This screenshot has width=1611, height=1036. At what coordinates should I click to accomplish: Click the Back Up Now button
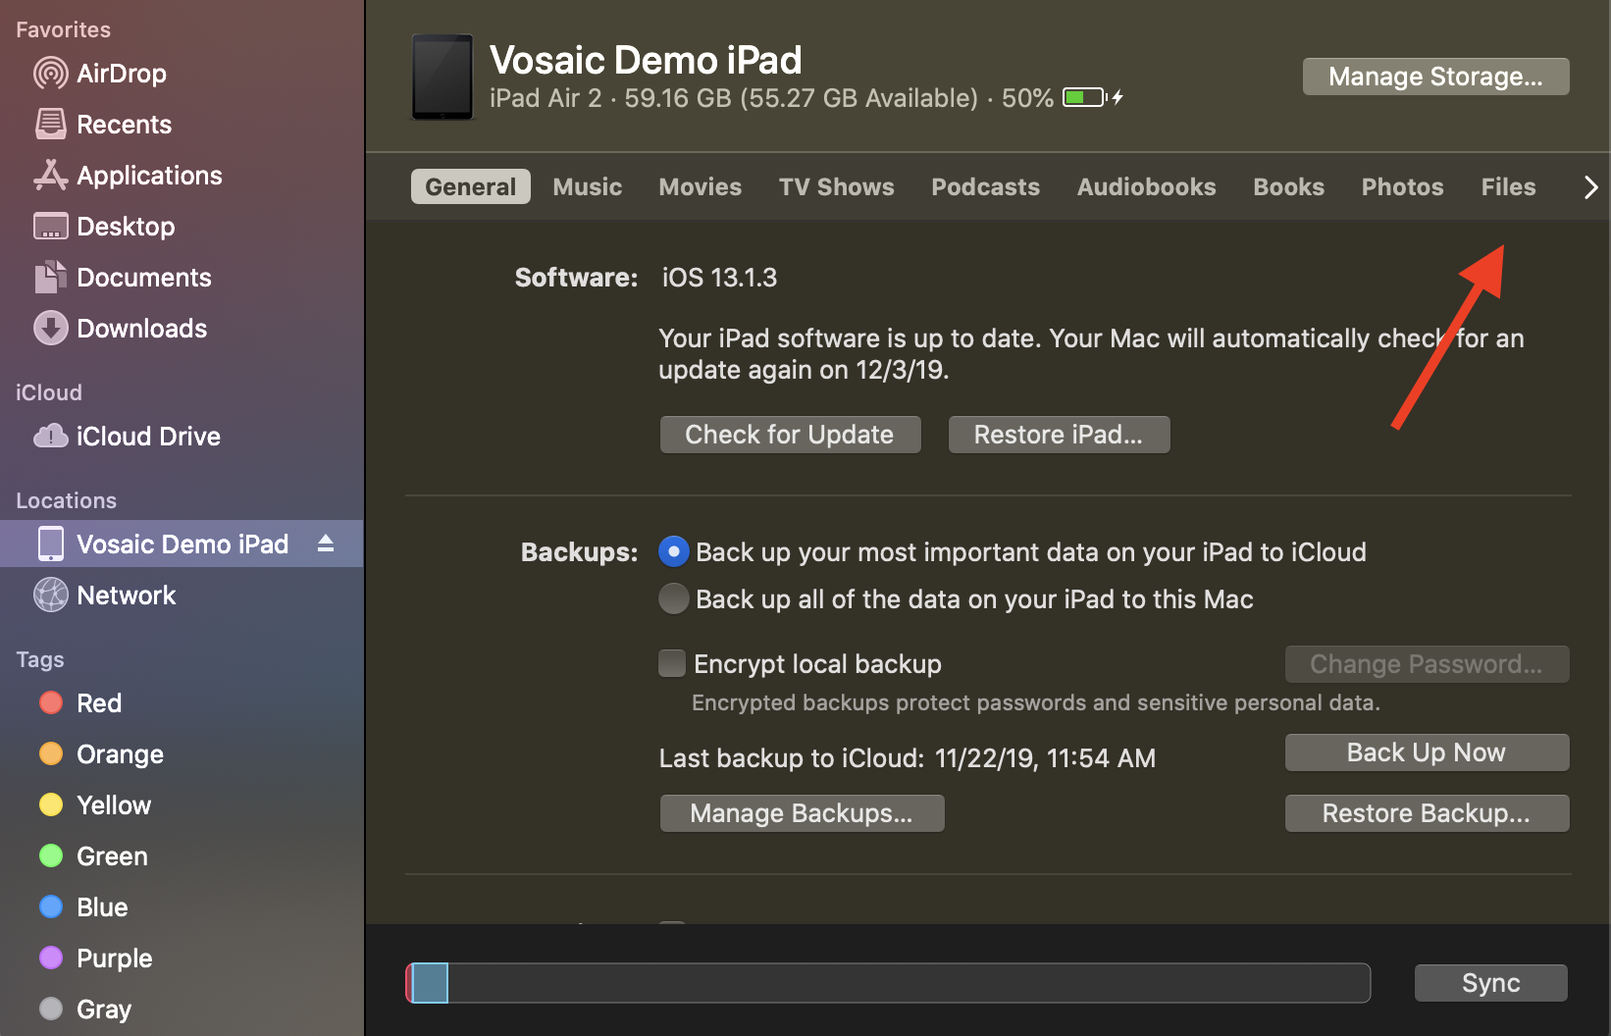coord(1428,752)
